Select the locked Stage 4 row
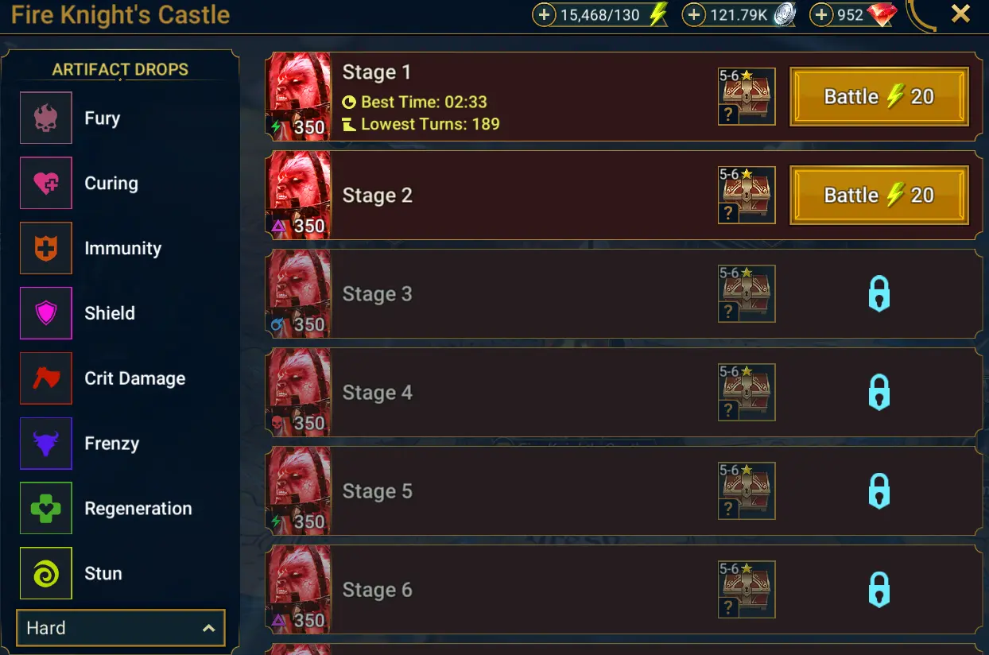The height and width of the screenshot is (655, 989). tap(624, 393)
